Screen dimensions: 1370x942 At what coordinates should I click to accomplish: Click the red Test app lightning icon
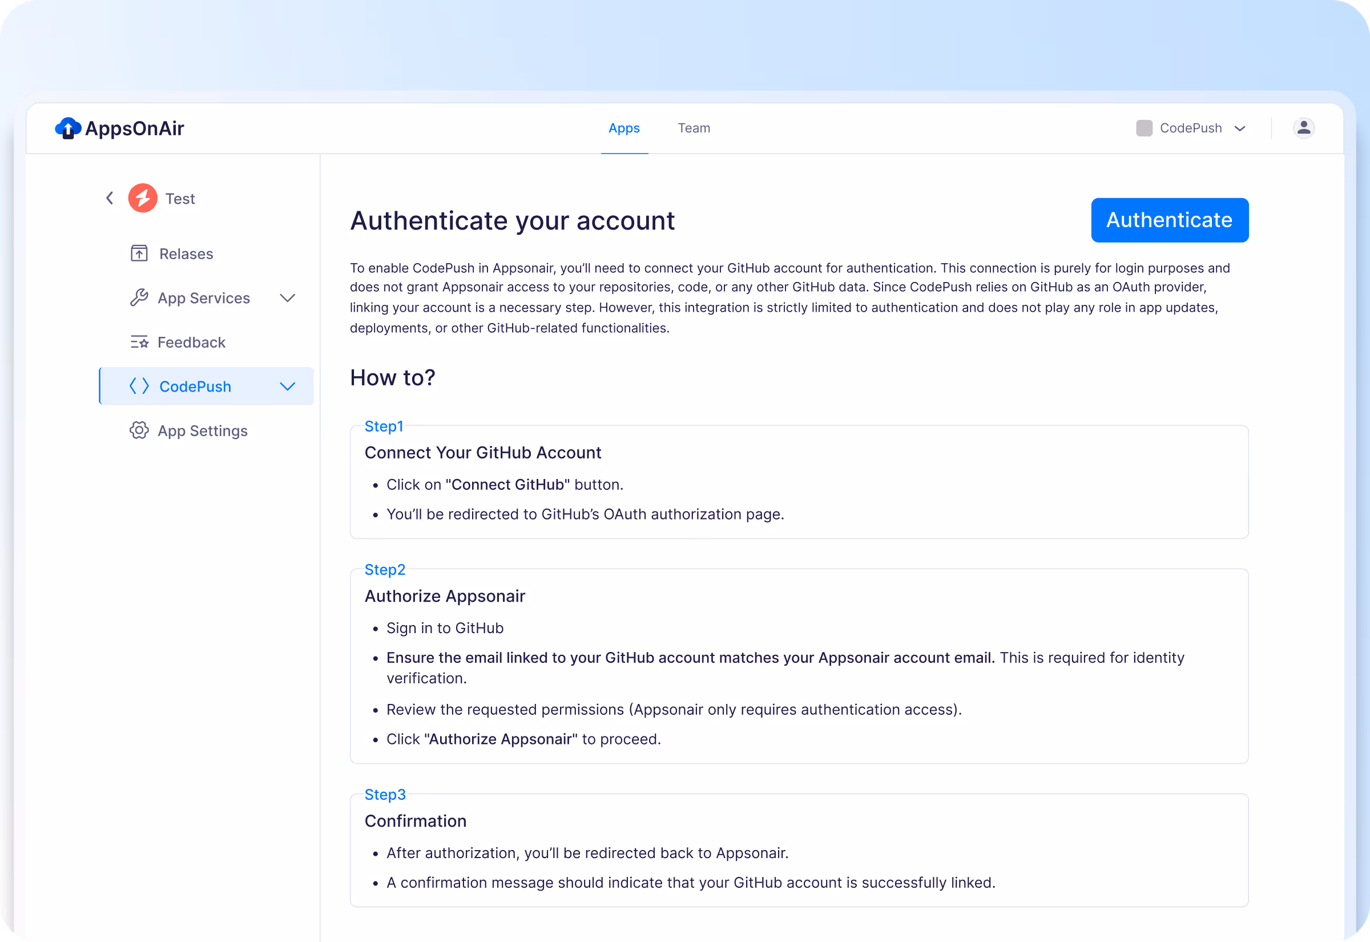click(x=143, y=198)
